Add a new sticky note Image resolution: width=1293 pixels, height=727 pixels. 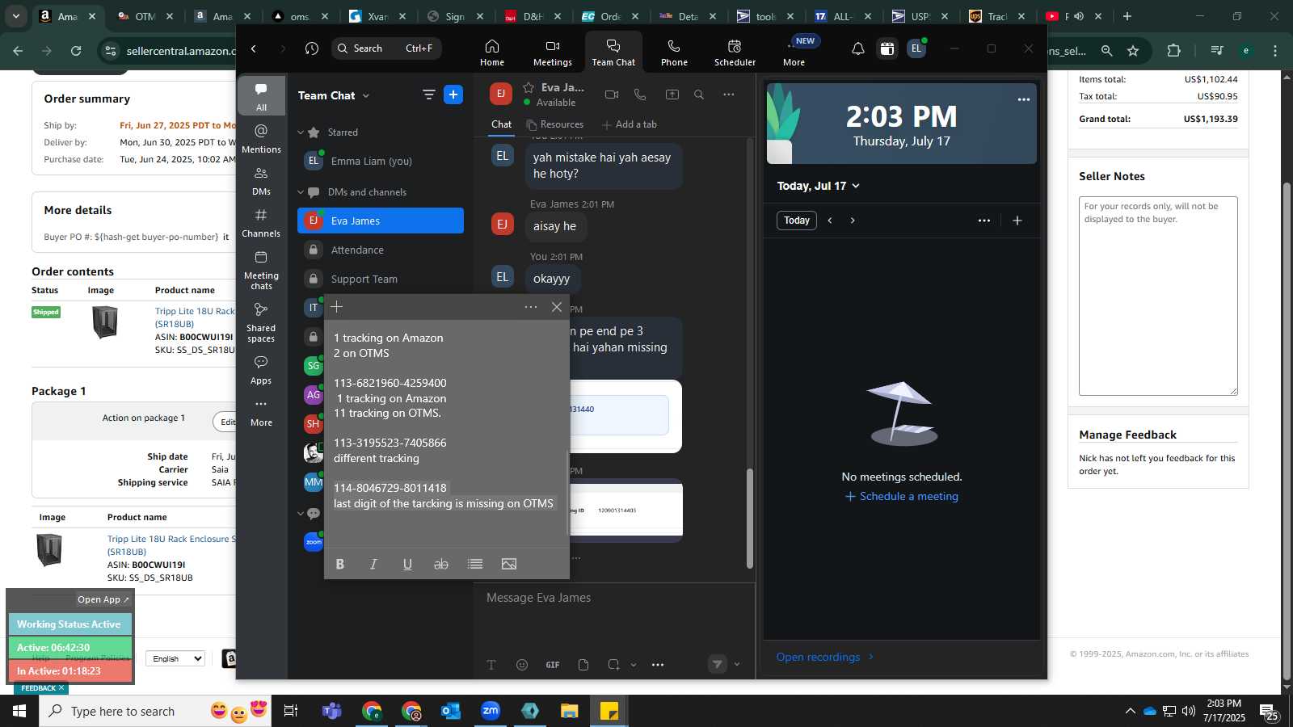tap(337, 307)
